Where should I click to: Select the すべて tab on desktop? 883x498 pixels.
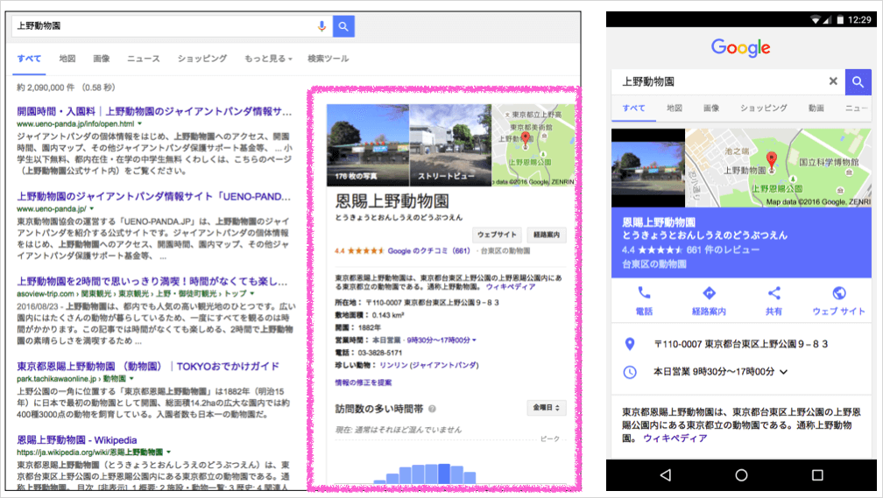[29, 59]
